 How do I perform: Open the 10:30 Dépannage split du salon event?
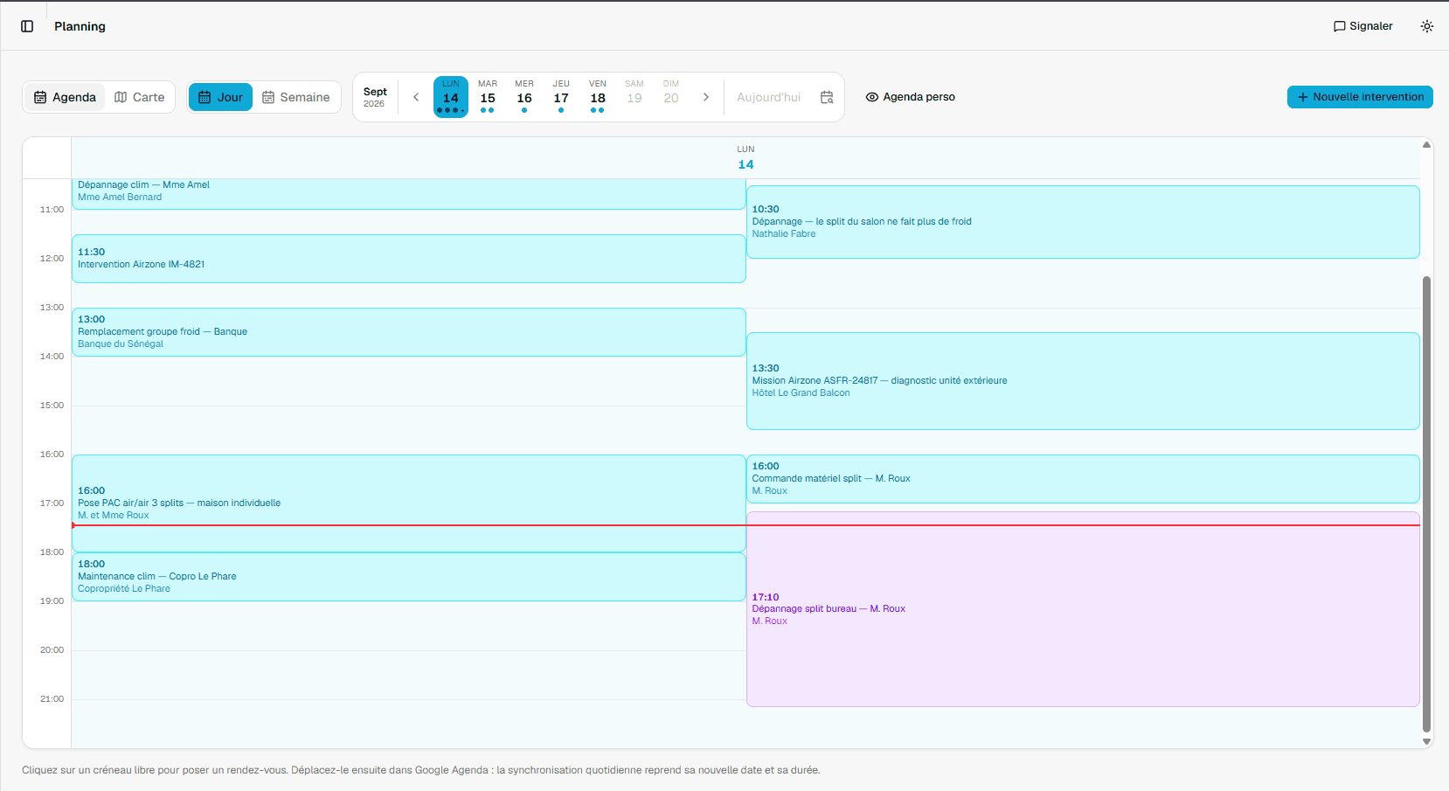click(1083, 222)
